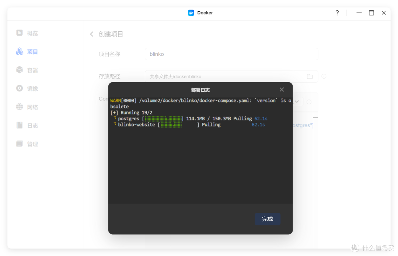Open the Management (管理) sidebar icon
Screen dimensions: 398x256
(x=20, y=144)
